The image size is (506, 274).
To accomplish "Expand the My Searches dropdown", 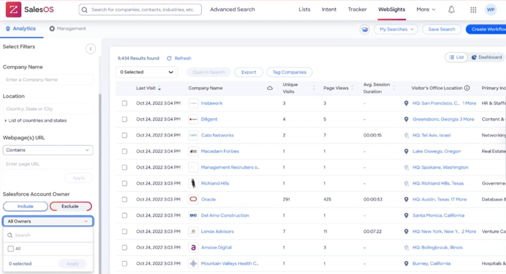I will [396, 29].
